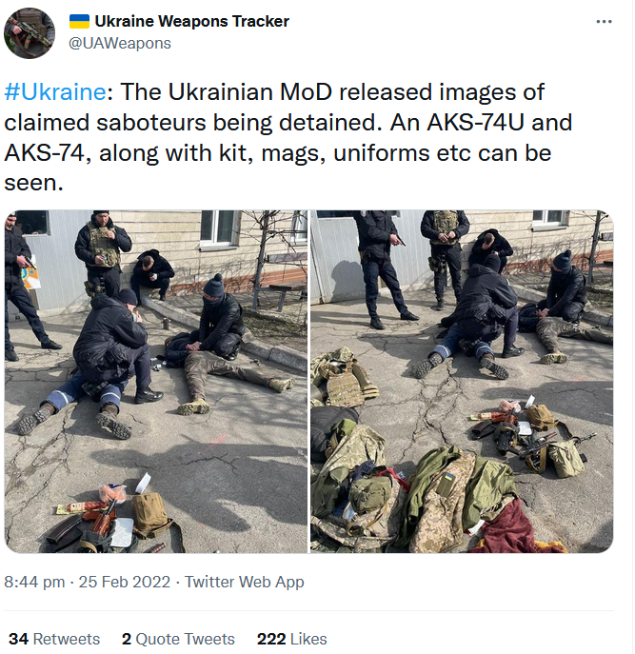This screenshot has width=635, height=654.
Task: Click the rifle on the ground in the right photo
Action: point(543,446)
